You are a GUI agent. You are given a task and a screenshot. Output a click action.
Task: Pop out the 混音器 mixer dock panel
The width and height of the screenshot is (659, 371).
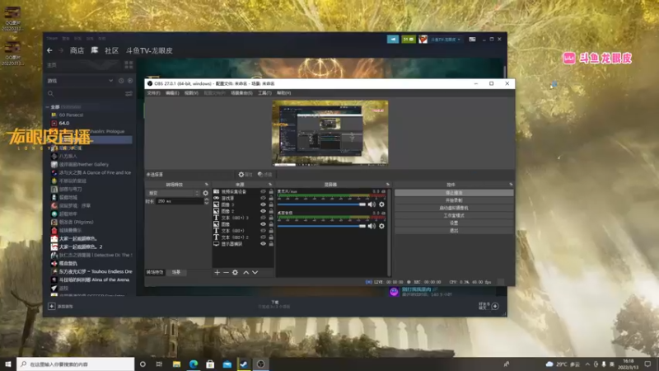[x=387, y=184]
